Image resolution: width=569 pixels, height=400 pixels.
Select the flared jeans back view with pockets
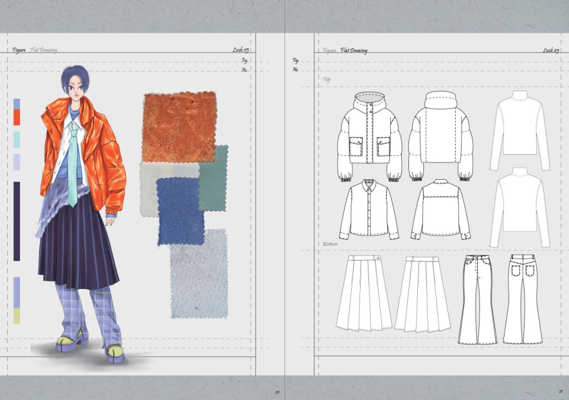(x=522, y=298)
